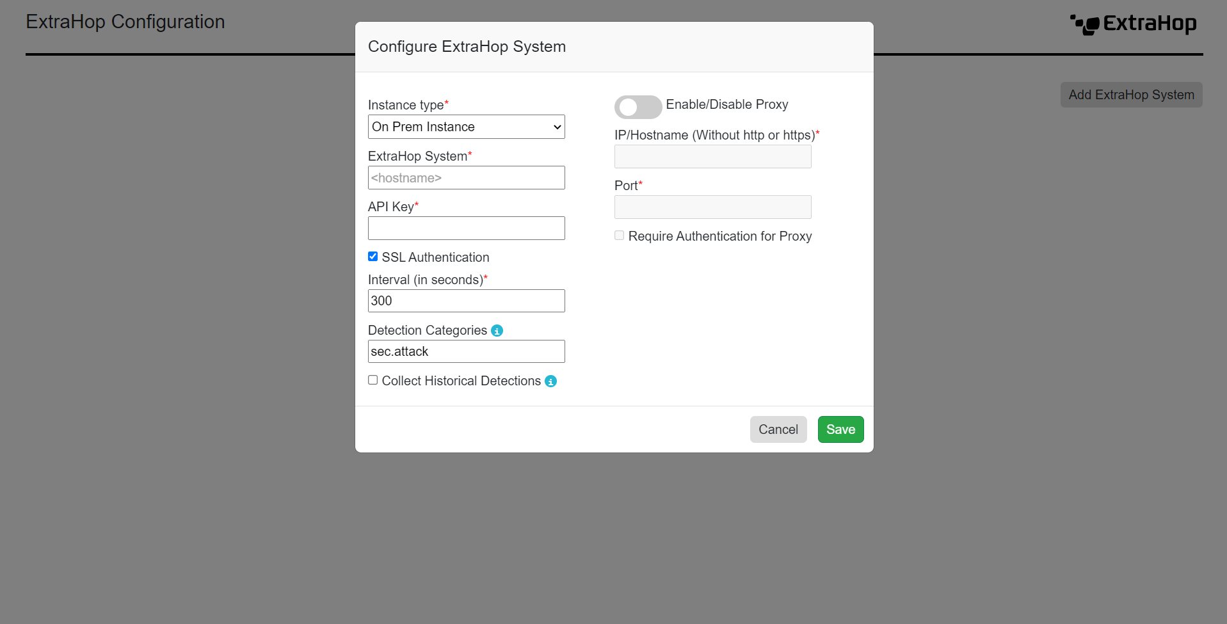The width and height of the screenshot is (1227, 624).
Task: Click the IP/Hostname proxy field
Action: 712,156
